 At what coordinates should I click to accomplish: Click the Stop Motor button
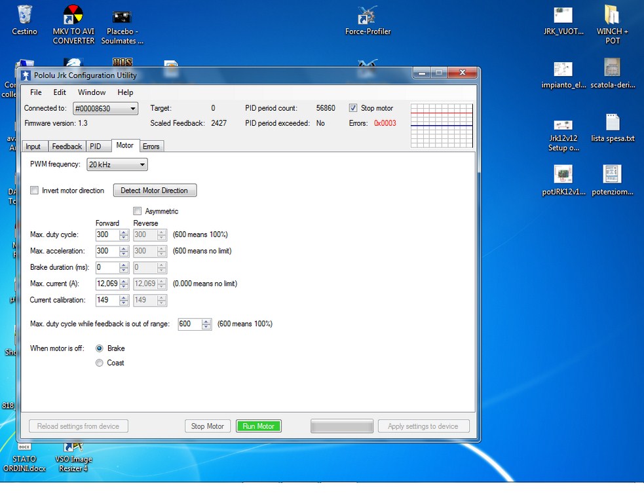[x=208, y=426]
